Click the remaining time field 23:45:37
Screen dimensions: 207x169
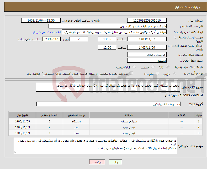(51, 39)
